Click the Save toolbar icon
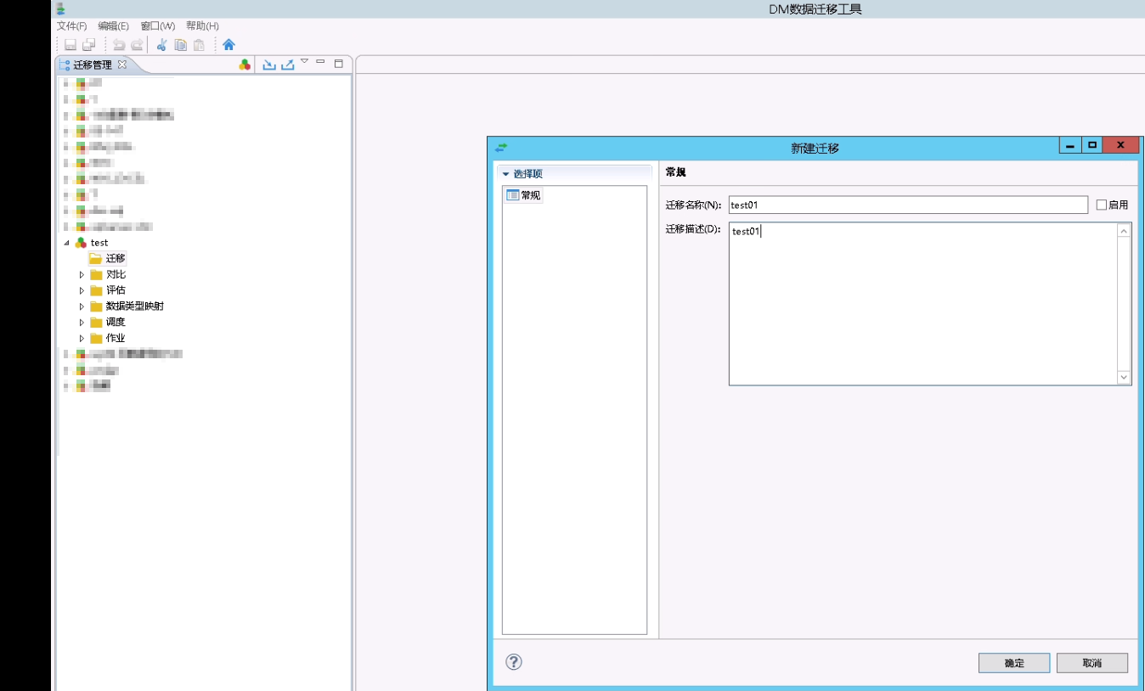The width and height of the screenshot is (1145, 691). pos(71,44)
